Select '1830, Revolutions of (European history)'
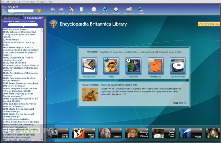 [21, 69]
